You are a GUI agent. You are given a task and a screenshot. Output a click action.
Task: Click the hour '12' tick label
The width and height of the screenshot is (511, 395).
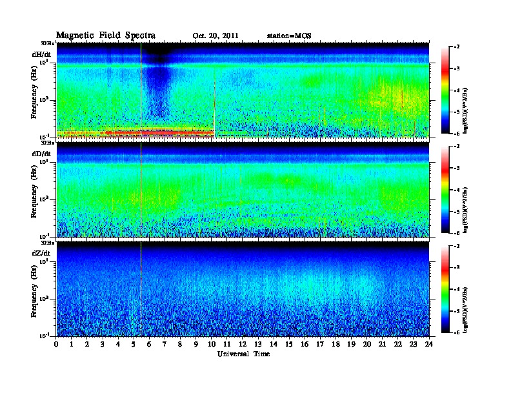(x=243, y=344)
